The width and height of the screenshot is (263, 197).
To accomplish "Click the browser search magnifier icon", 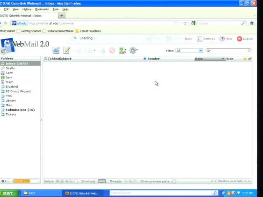I will click(243, 23).
